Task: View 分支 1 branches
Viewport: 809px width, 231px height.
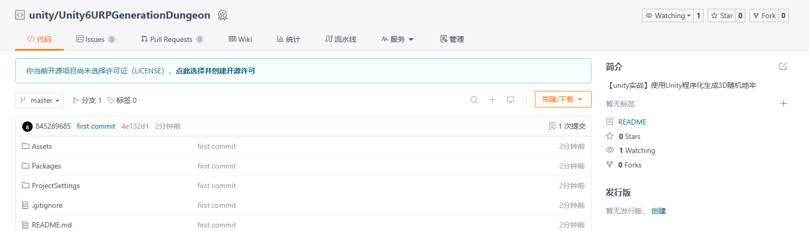Action: coord(87,100)
